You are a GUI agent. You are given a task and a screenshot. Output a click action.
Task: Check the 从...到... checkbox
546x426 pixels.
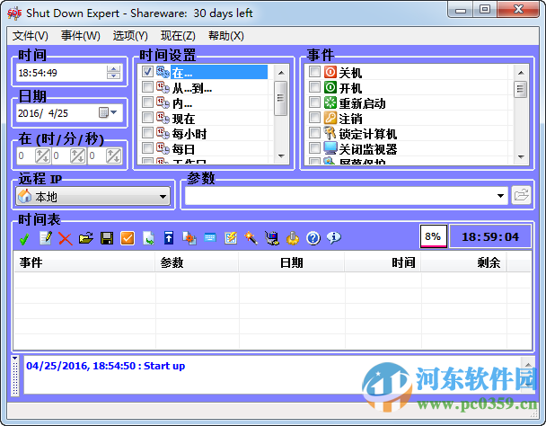tap(147, 87)
